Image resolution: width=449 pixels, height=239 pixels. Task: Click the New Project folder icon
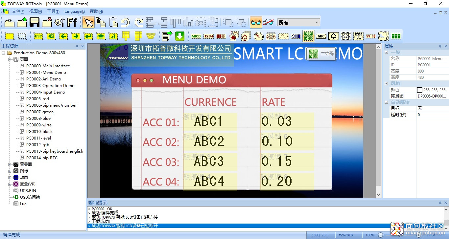coord(9,22)
